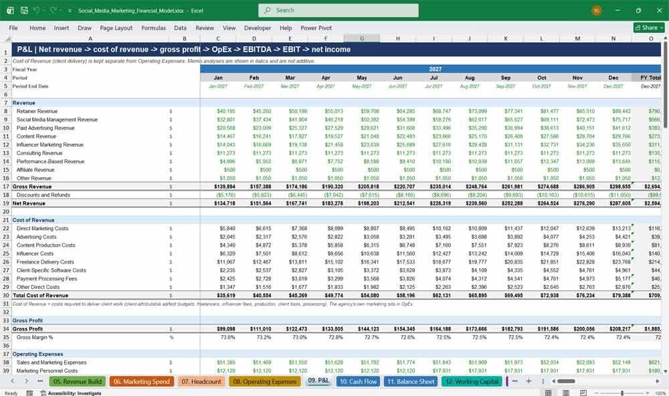Viewport: 669px width, 396px height.
Task: Open the Review ribbon tab
Action: 205,27
